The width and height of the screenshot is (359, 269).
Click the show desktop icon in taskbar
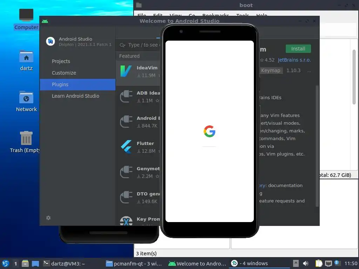click(35, 263)
